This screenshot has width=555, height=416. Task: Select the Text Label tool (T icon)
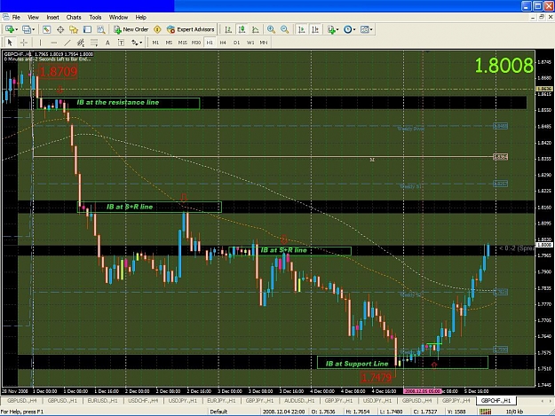tap(121, 43)
